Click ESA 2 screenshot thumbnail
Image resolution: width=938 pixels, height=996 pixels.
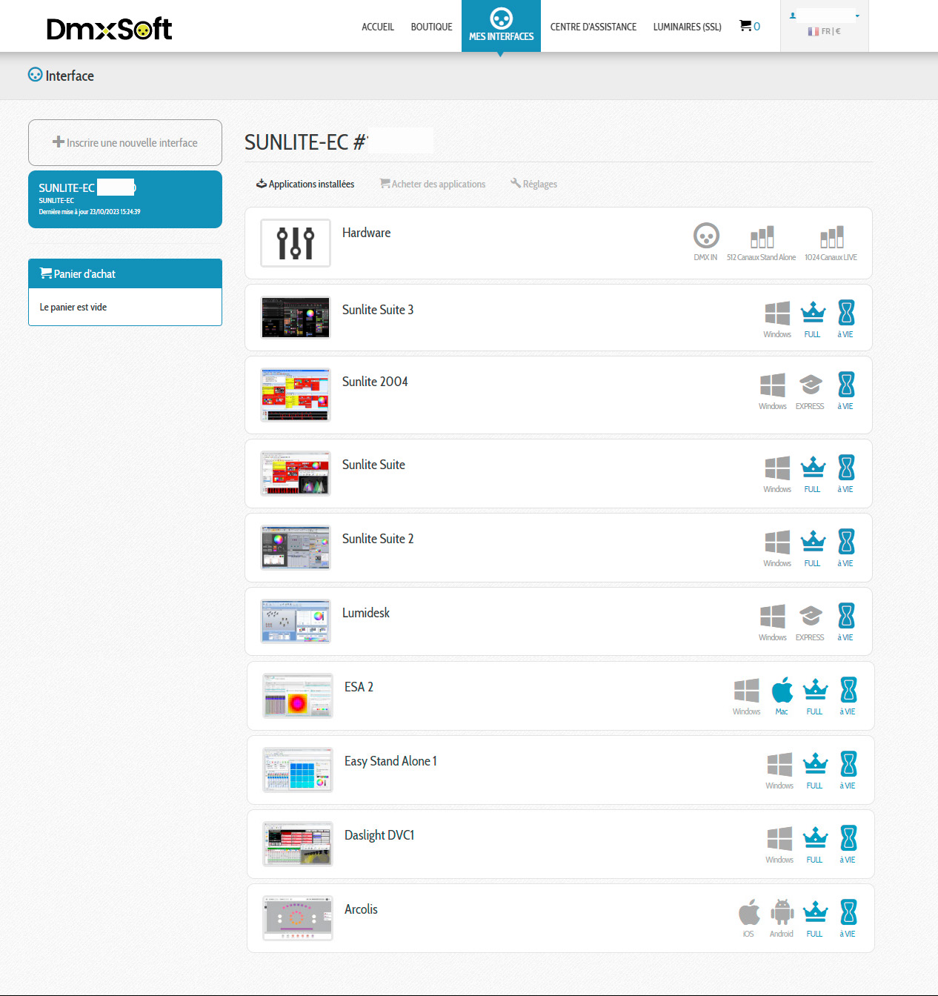pyautogui.click(x=298, y=695)
